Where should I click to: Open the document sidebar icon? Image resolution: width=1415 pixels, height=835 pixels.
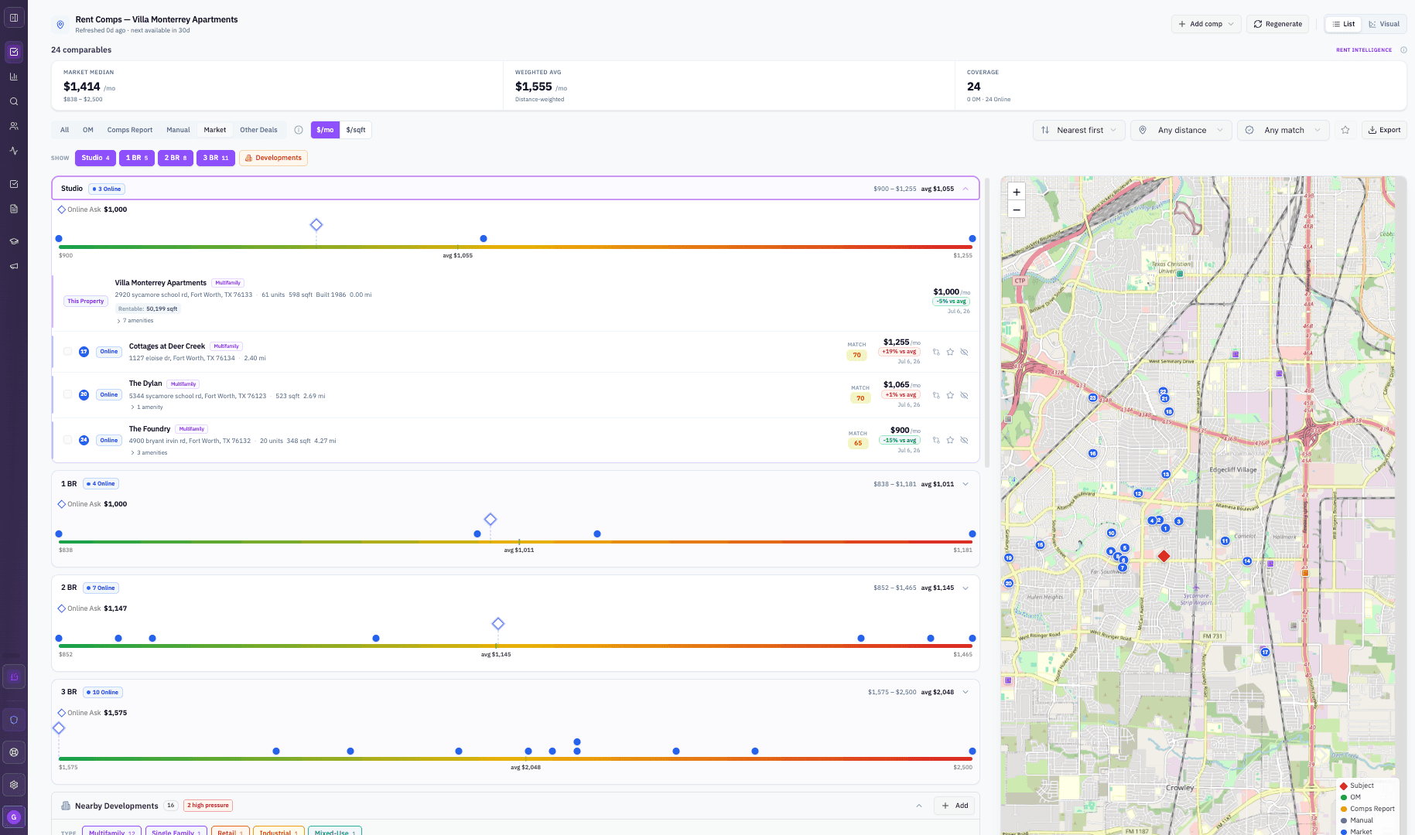pos(14,209)
